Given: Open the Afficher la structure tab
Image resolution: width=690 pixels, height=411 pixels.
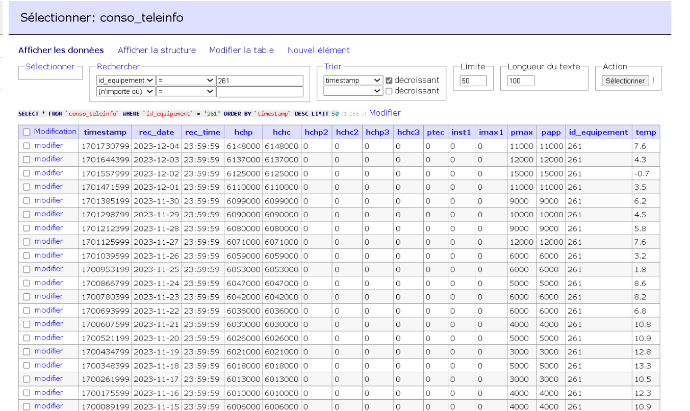Looking at the screenshot, I should (x=157, y=50).
